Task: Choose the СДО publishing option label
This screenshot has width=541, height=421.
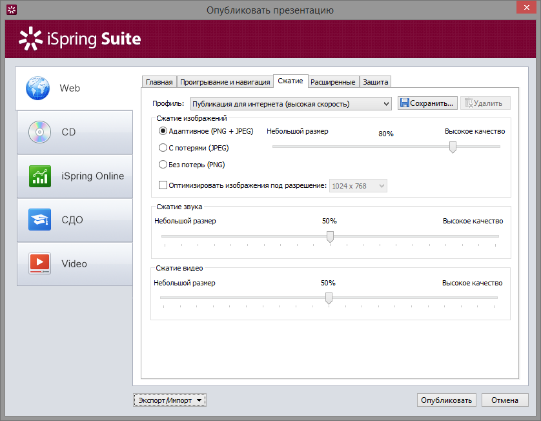Action: point(72,220)
